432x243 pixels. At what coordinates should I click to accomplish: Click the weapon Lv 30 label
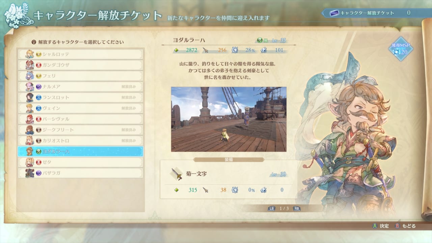tap(279, 174)
